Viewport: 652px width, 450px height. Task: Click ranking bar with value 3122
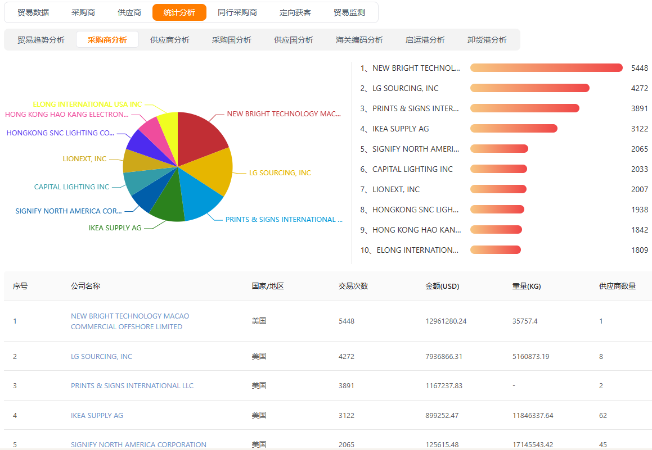(514, 128)
